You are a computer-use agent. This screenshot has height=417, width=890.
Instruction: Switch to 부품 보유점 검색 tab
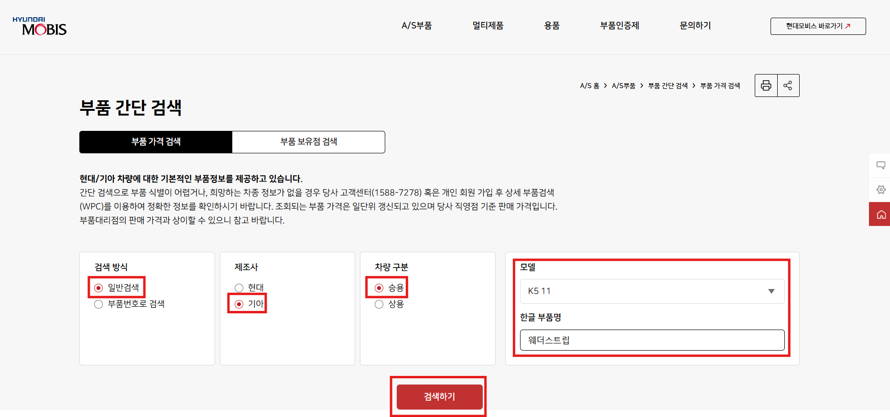tap(308, 142)
